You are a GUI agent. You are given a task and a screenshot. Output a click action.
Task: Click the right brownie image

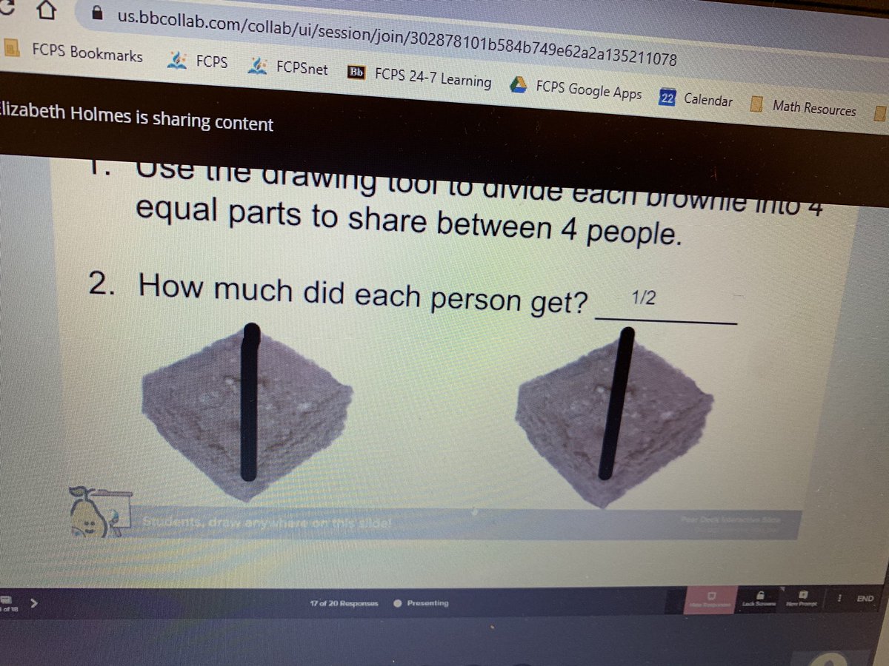615,418
